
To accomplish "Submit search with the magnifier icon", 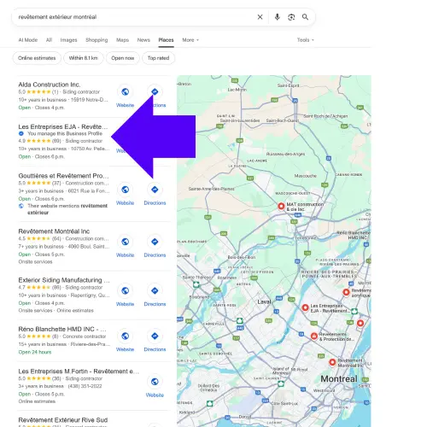I will point(305,17).
